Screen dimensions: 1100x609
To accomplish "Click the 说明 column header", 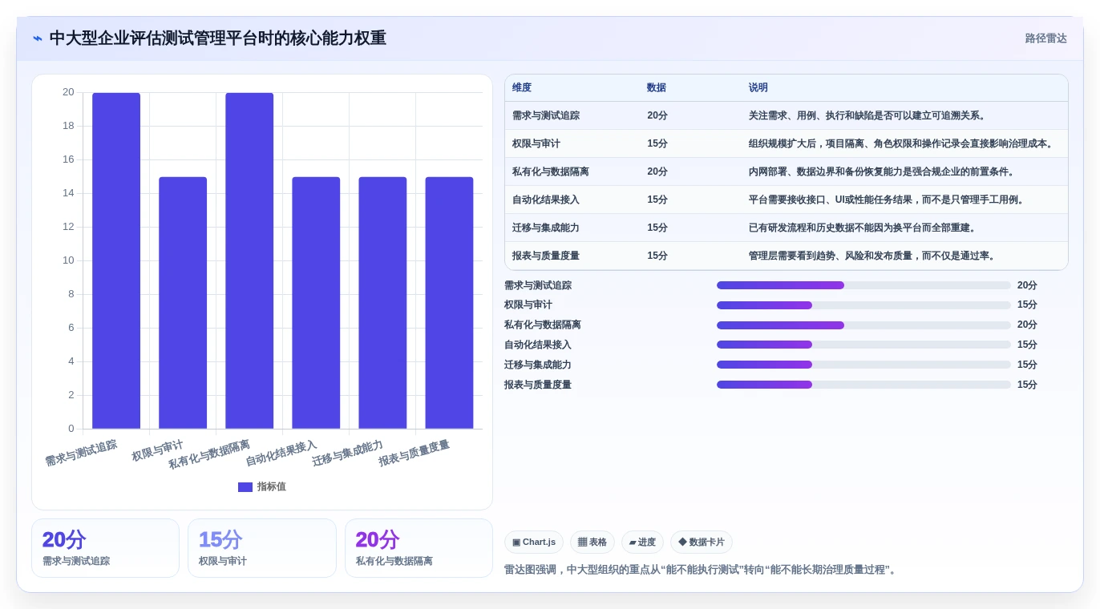I will coord(758,88).
